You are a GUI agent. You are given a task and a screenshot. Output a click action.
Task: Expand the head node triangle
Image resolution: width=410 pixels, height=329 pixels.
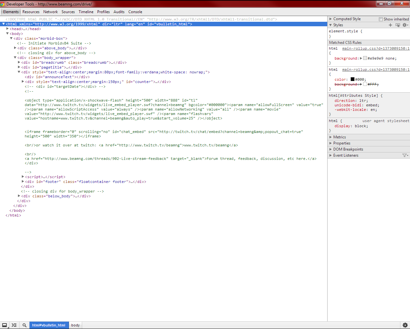click(x=7, y=29)
